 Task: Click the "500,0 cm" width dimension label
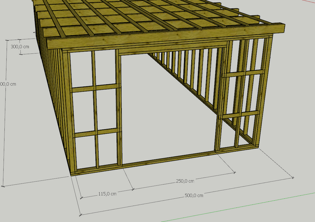tap(194, 195)
